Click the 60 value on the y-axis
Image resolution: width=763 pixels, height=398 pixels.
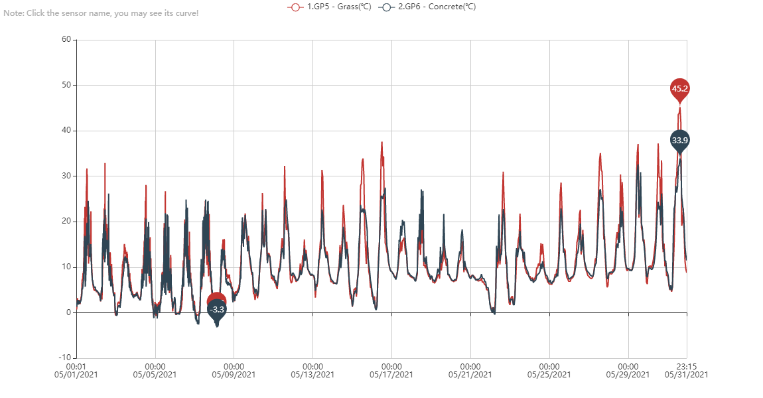pyautogui.click(x=66, y=40)
